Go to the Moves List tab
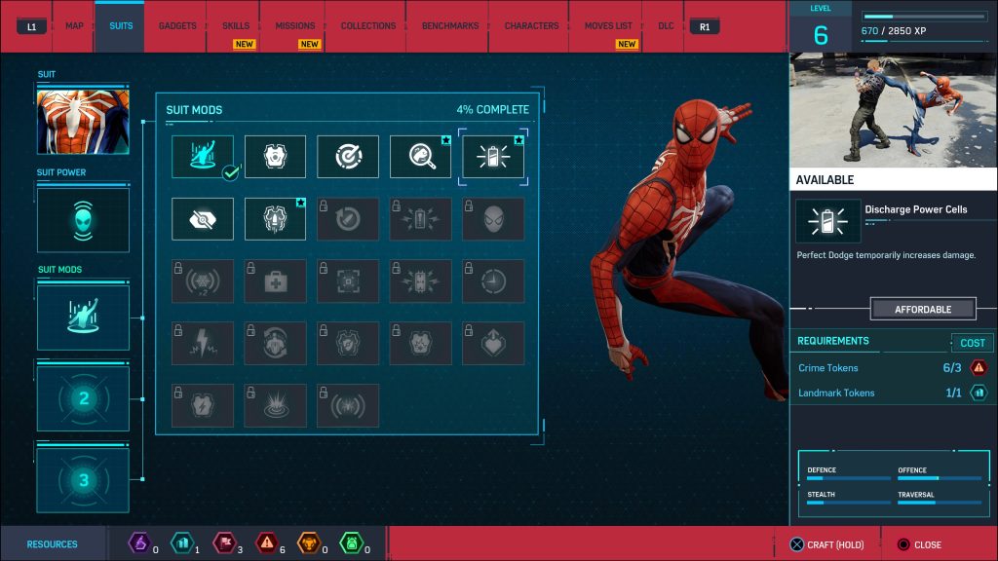 pyautogui.click(x=608, y=26)
